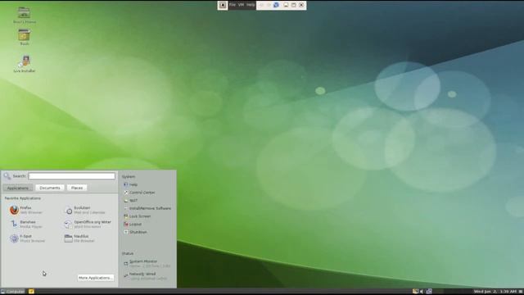Click the search magnifier icon
The width and height of the screenshot is (524, 295).
click(x=7, y=176)
